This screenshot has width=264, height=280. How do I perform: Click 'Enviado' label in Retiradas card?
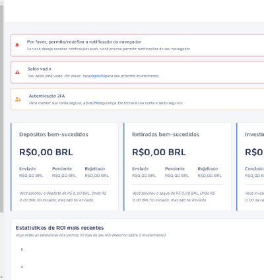tap(140, 169)
